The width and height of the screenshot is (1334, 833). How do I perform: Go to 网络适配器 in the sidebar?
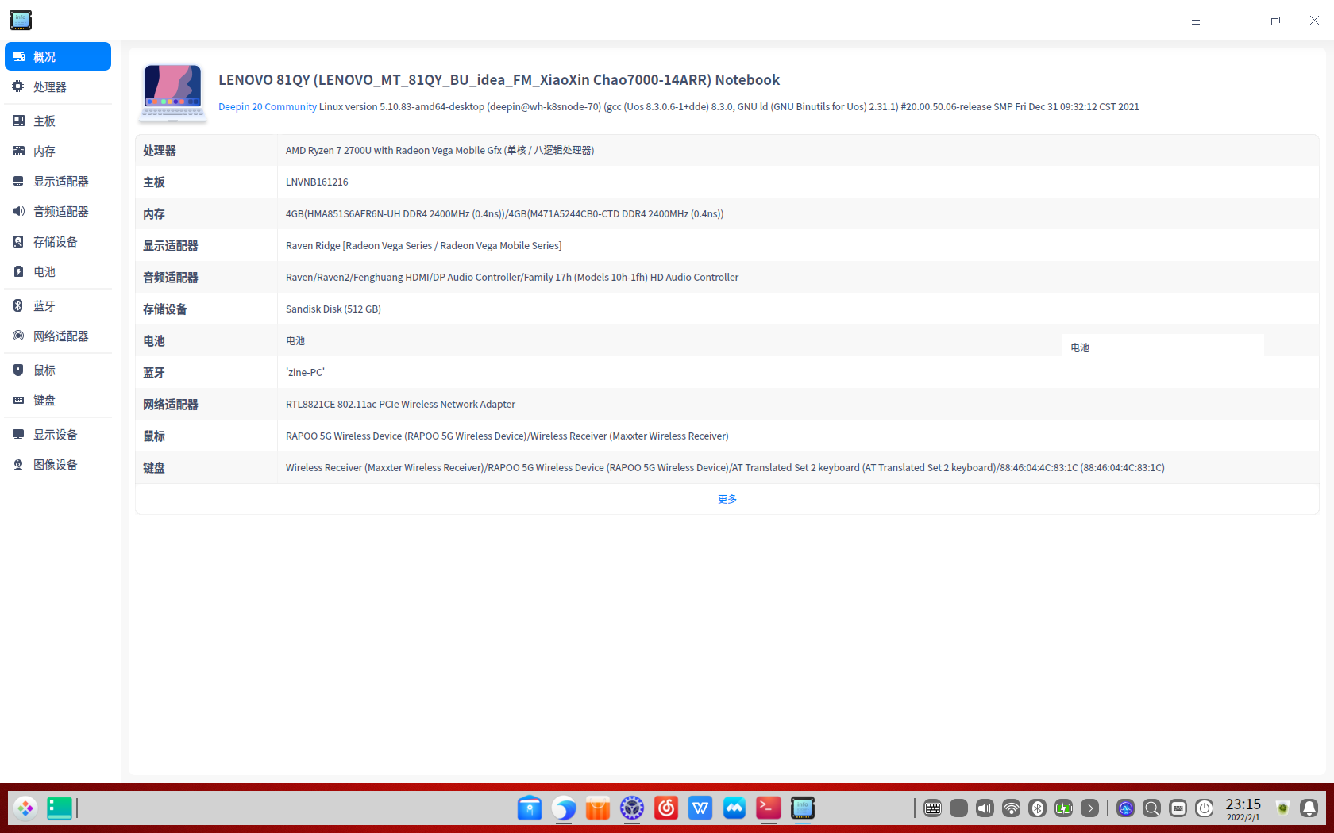(x=58, y=336)
